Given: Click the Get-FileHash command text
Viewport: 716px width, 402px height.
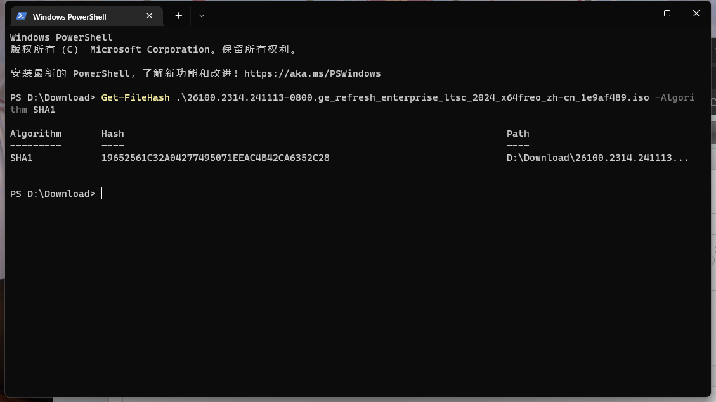Looking at the screenshot, I should pos(135,97).
